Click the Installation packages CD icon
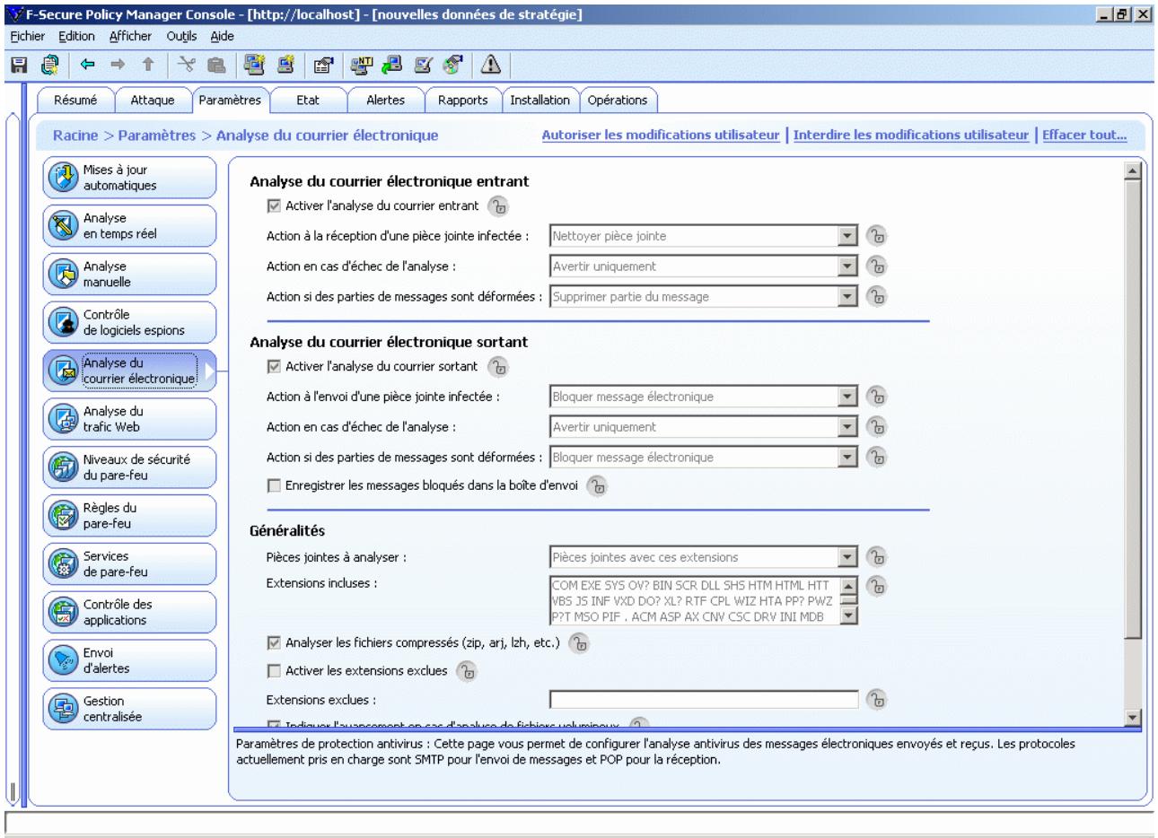This screenshot has width=1158, height=838. pos(453,64)
